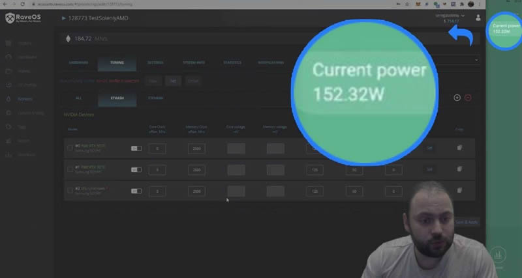Viewport: 522px width, 278px height.
Task: Focus core clock field for GPU #1
Action: [x=157, y=170]
